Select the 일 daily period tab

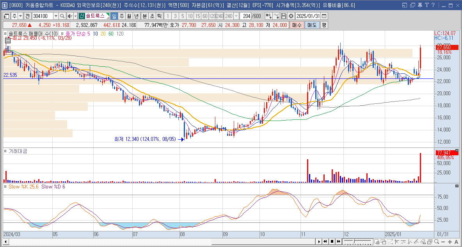114,16
